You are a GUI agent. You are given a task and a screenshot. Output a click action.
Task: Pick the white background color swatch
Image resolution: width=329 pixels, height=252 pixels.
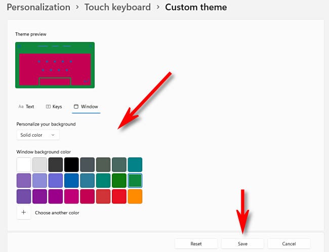click(24, 165)
